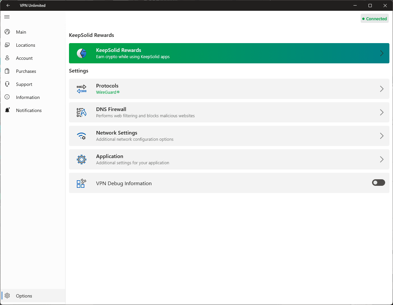Select Options in the sidebar
This screenshot has width=393, height=305.
[x=24, y=296]
